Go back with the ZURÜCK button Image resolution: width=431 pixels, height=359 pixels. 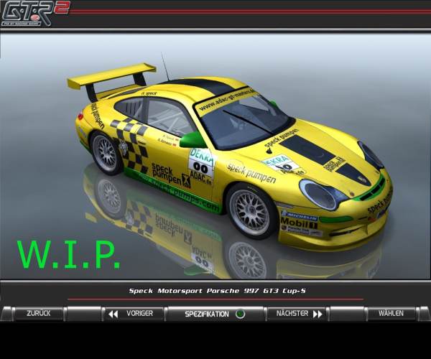(39, 313)
